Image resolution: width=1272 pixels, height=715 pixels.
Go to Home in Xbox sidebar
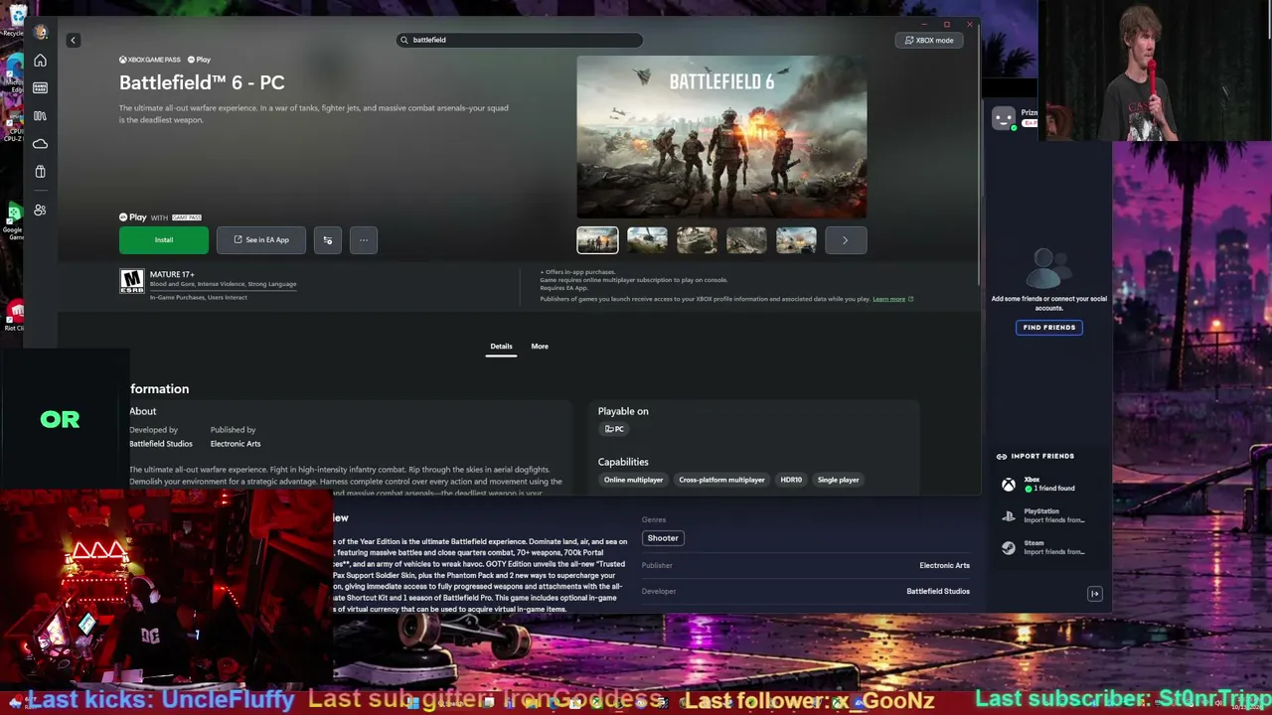click(x=41, y=61)
